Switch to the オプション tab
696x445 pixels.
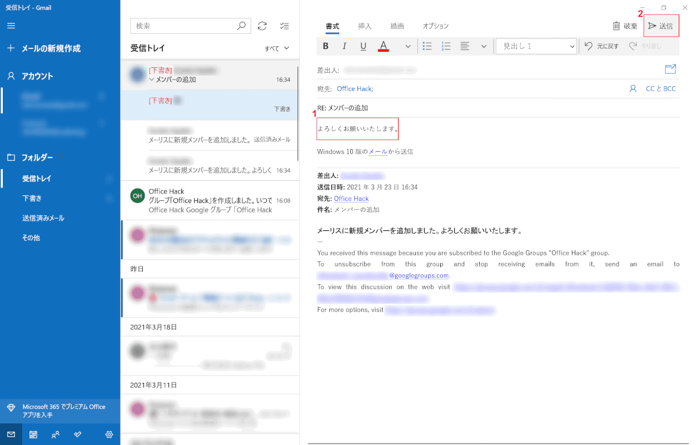tap(436, 26)
